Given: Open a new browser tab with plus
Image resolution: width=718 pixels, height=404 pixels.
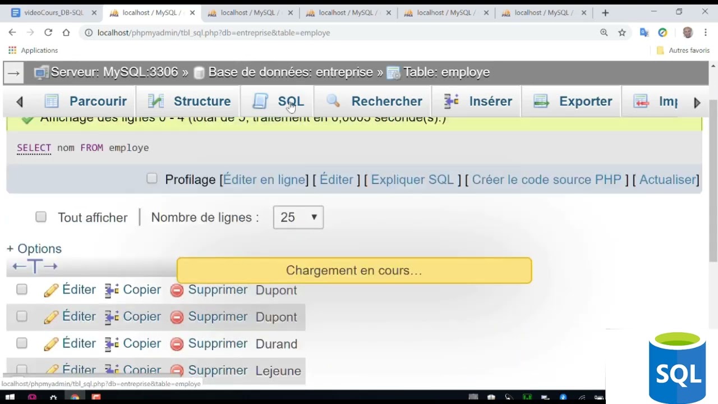Looking at the screenshot, I should pyautogui.click(x=605, y=12).
